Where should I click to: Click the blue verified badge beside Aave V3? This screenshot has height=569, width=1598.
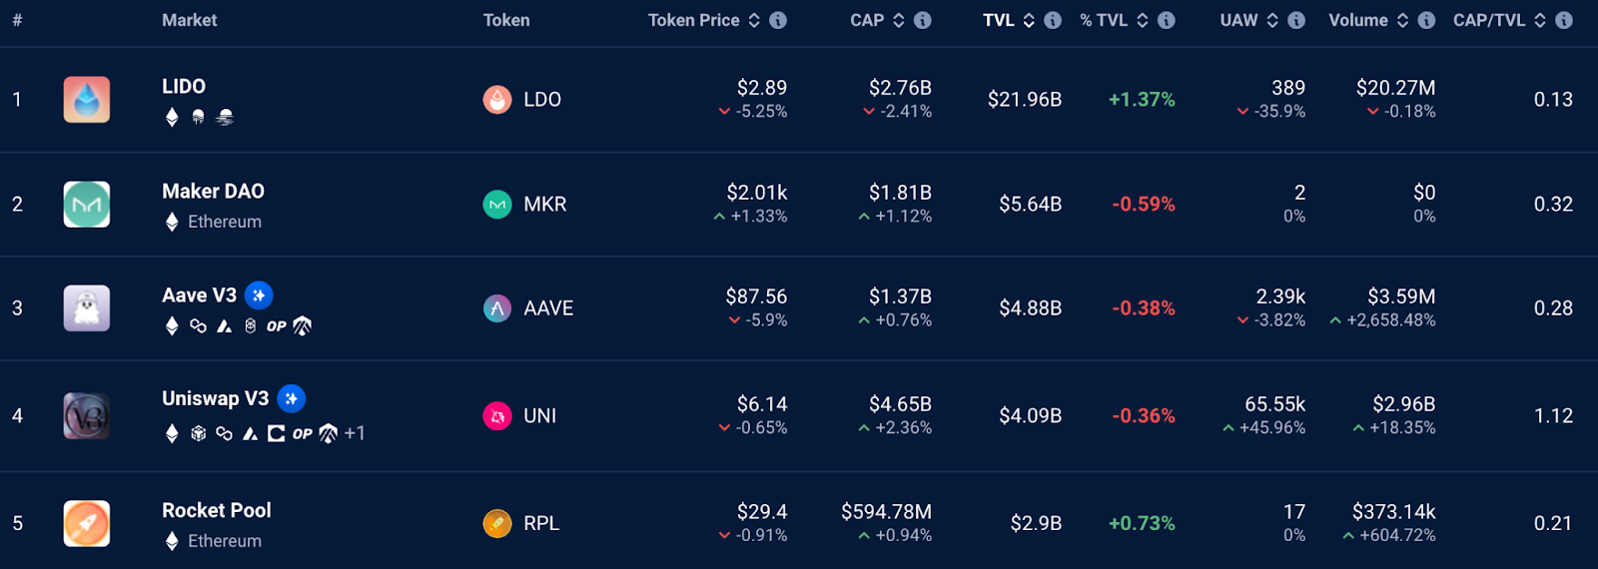point(259,295)
